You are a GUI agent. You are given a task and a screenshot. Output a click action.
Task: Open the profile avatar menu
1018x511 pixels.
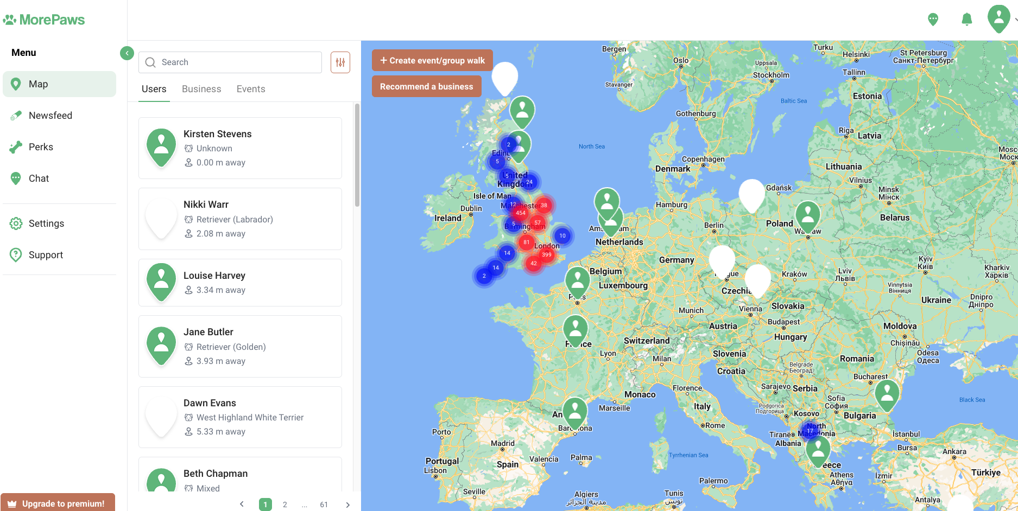[x=998, y=18]
